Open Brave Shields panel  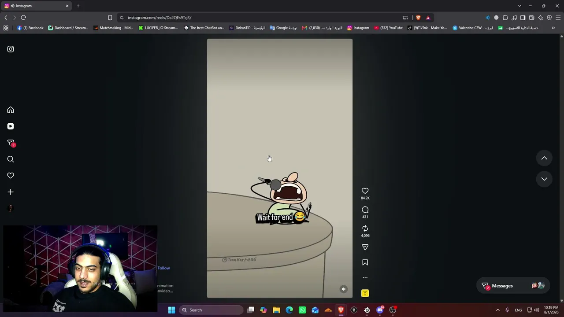pyautogui.click(x=418, y=18)
